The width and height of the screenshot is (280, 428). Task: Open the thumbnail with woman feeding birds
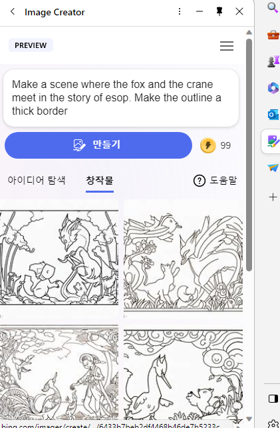[x=59, y=372]
